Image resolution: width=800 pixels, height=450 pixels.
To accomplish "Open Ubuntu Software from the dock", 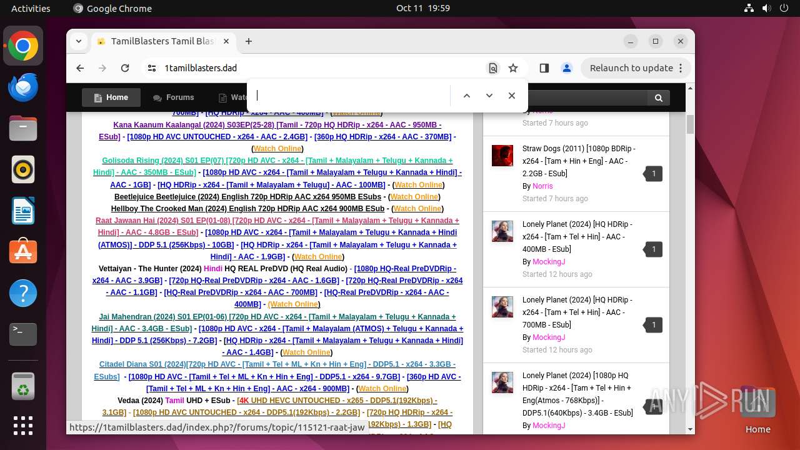I will (x=23, y=252).
